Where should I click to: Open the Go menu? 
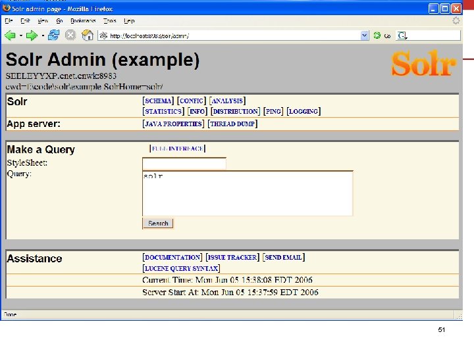click(59, 21)
